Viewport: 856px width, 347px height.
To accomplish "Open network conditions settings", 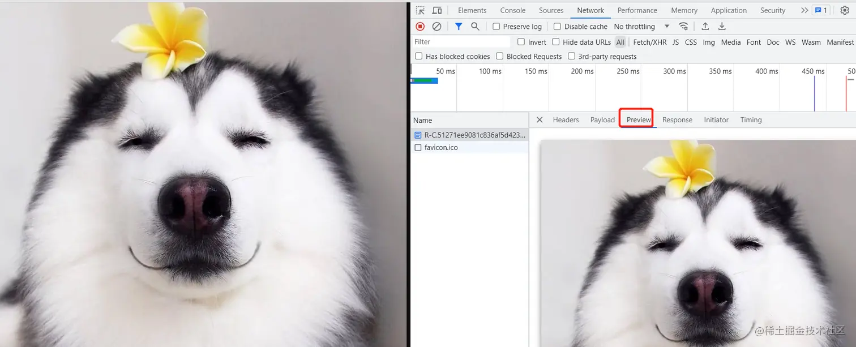I will click(x=683, y=26).
